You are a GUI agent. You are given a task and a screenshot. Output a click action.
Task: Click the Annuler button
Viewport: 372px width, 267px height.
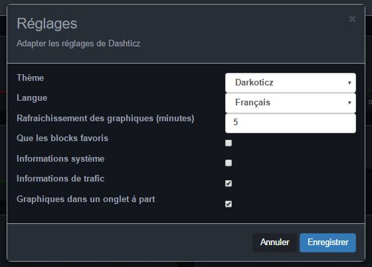pyautogui.click(x=275, y=242)
